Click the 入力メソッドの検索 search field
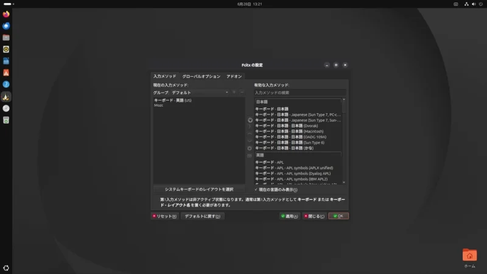This screenshot has width=487, height=274. coord(300,93)
